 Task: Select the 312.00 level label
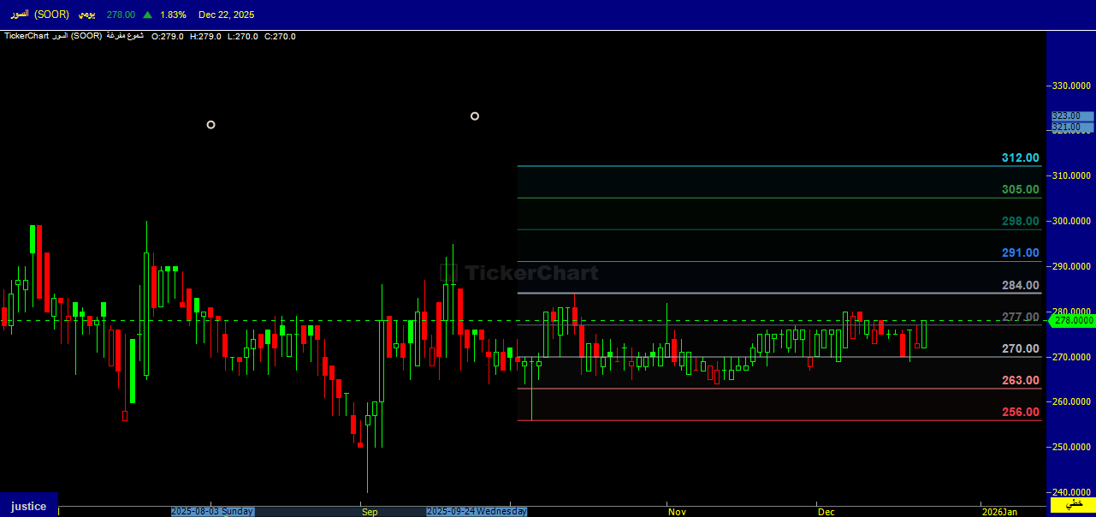[1020, 157]
